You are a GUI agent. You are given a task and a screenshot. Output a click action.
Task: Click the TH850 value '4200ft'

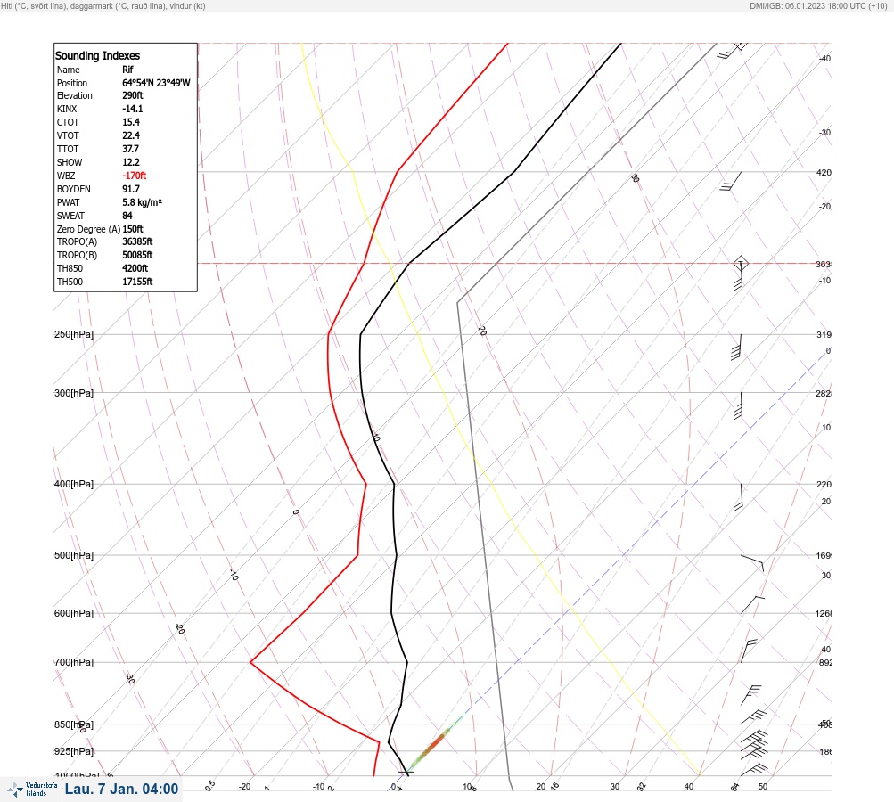click(x=135, y=268)
